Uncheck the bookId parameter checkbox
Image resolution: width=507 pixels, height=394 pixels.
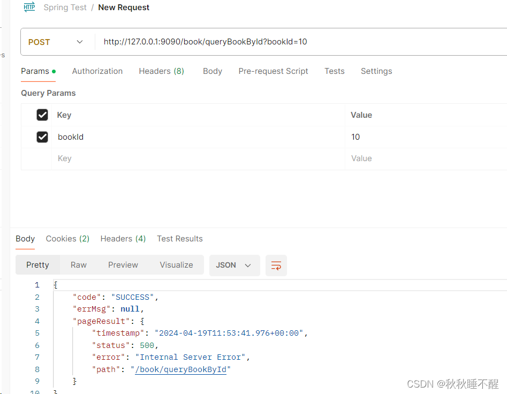(42, 137)
